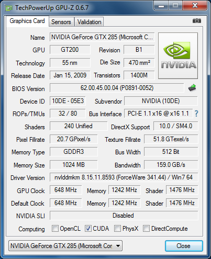Click the Driver Version field
The height and width of the screenshot is (259, 211).
pyautogui.click(x=124, y=177)
